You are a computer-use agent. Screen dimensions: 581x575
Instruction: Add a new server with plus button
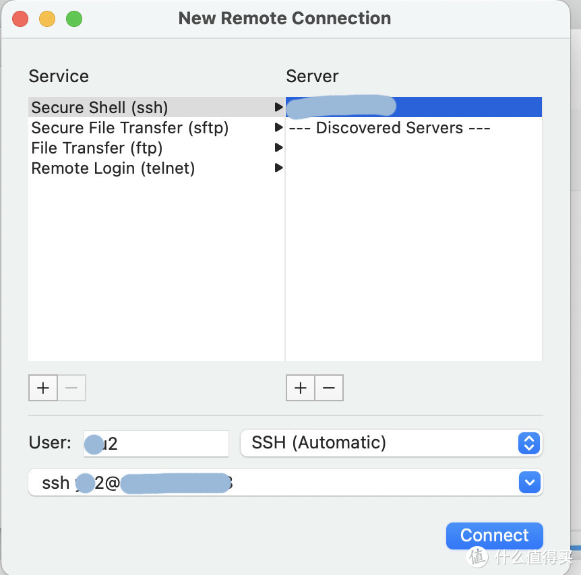301,388
